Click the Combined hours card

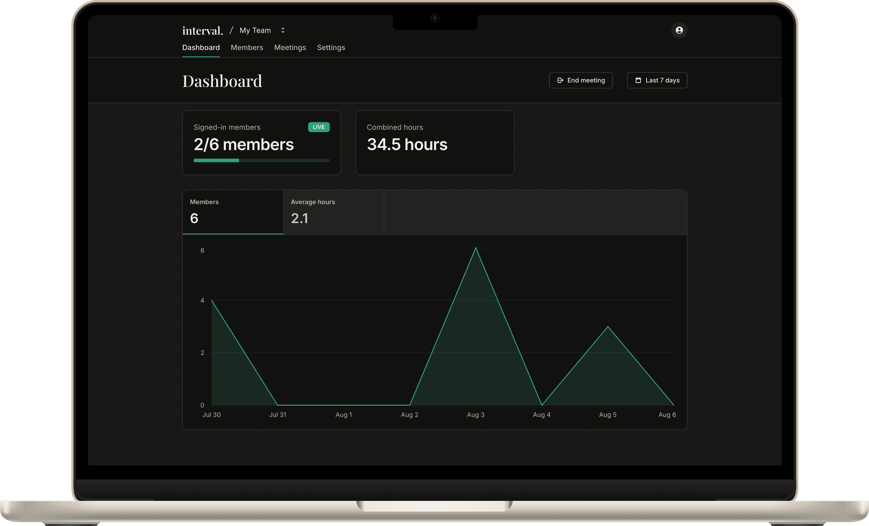pos(434,142)
